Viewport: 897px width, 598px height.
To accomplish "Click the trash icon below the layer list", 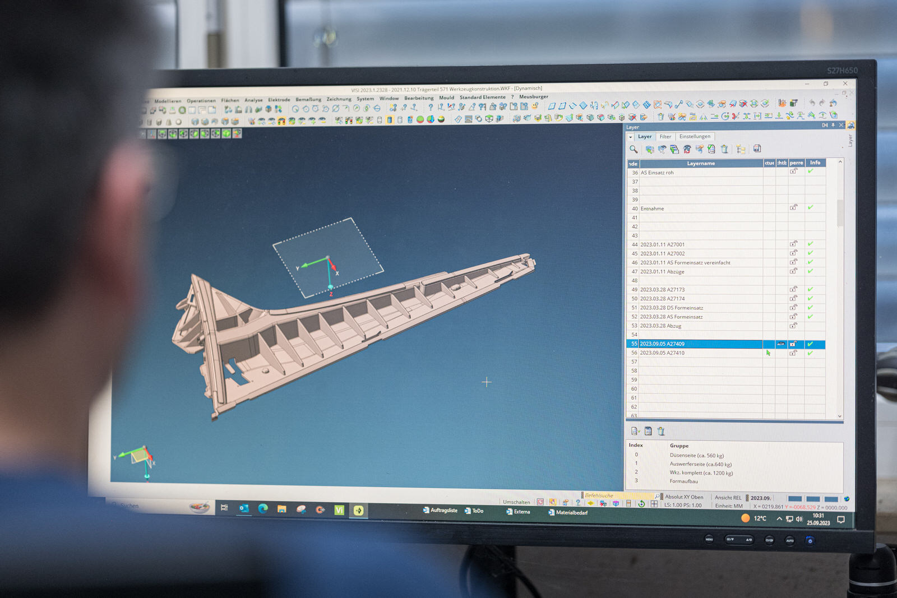I will coord(661,431).
